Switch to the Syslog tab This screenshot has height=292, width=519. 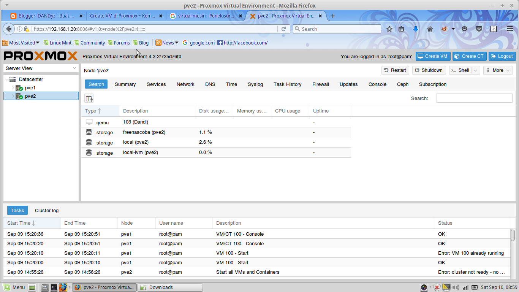pos(255,84)
